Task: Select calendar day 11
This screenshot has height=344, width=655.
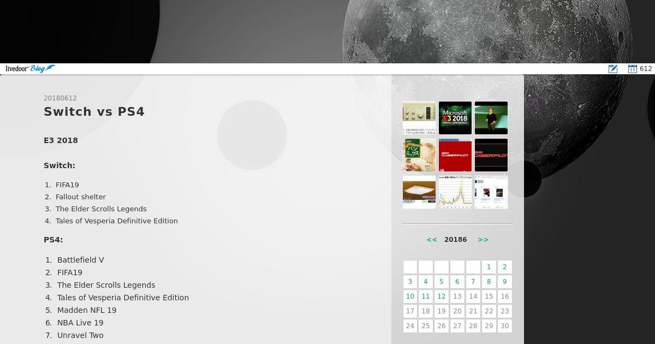Action: tap(426, 296)
